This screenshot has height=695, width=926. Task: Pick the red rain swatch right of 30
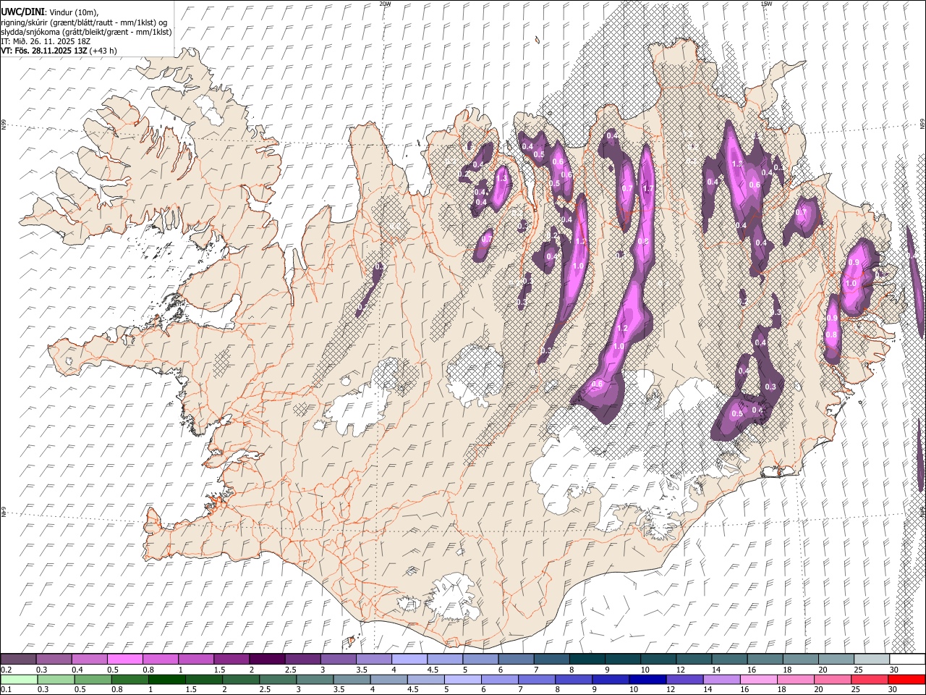pos(906,680)
